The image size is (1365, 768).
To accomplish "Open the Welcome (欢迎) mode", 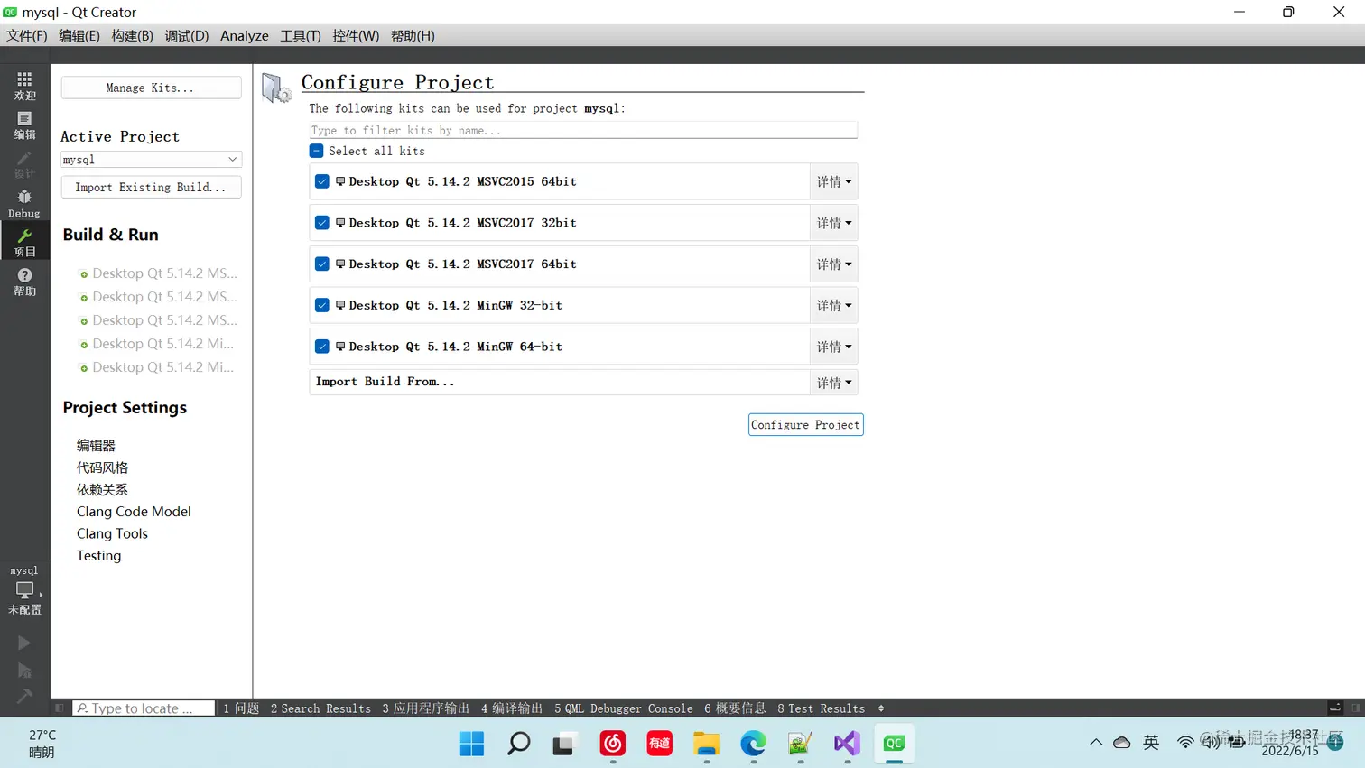I will click(x=24, y=86).
